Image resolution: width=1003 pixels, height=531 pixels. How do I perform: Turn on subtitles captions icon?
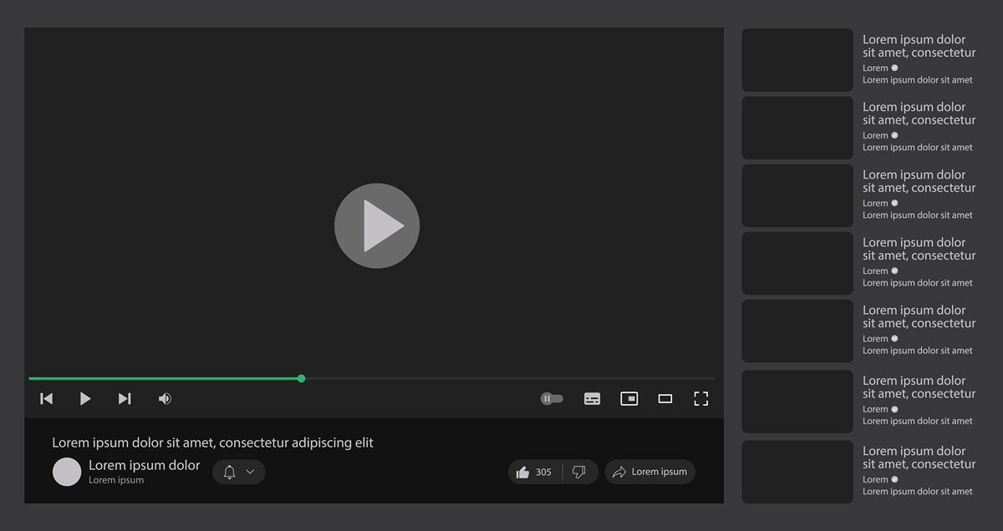click(x=592, y=399)
